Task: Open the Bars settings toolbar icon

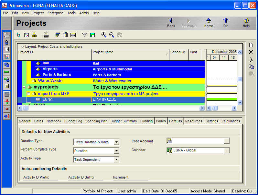Action: coord(58,35)
